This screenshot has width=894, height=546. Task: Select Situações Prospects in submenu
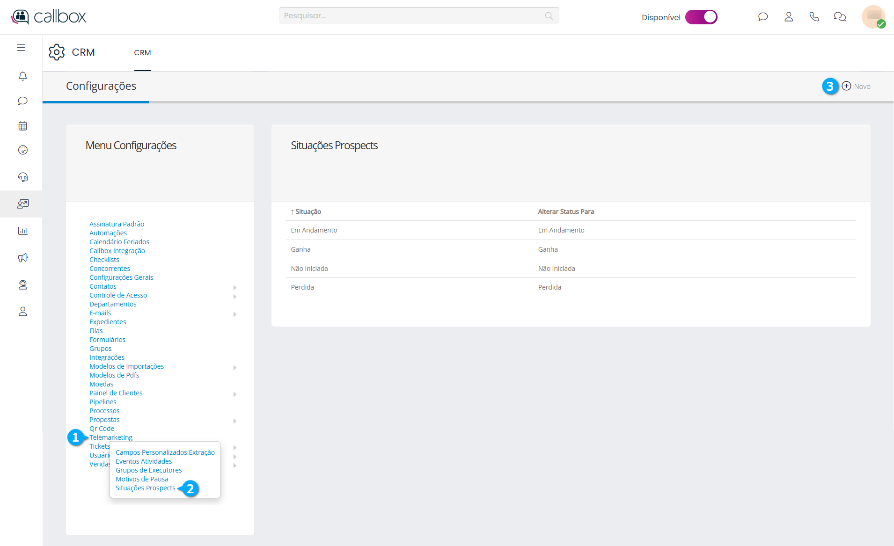(145, 488)
